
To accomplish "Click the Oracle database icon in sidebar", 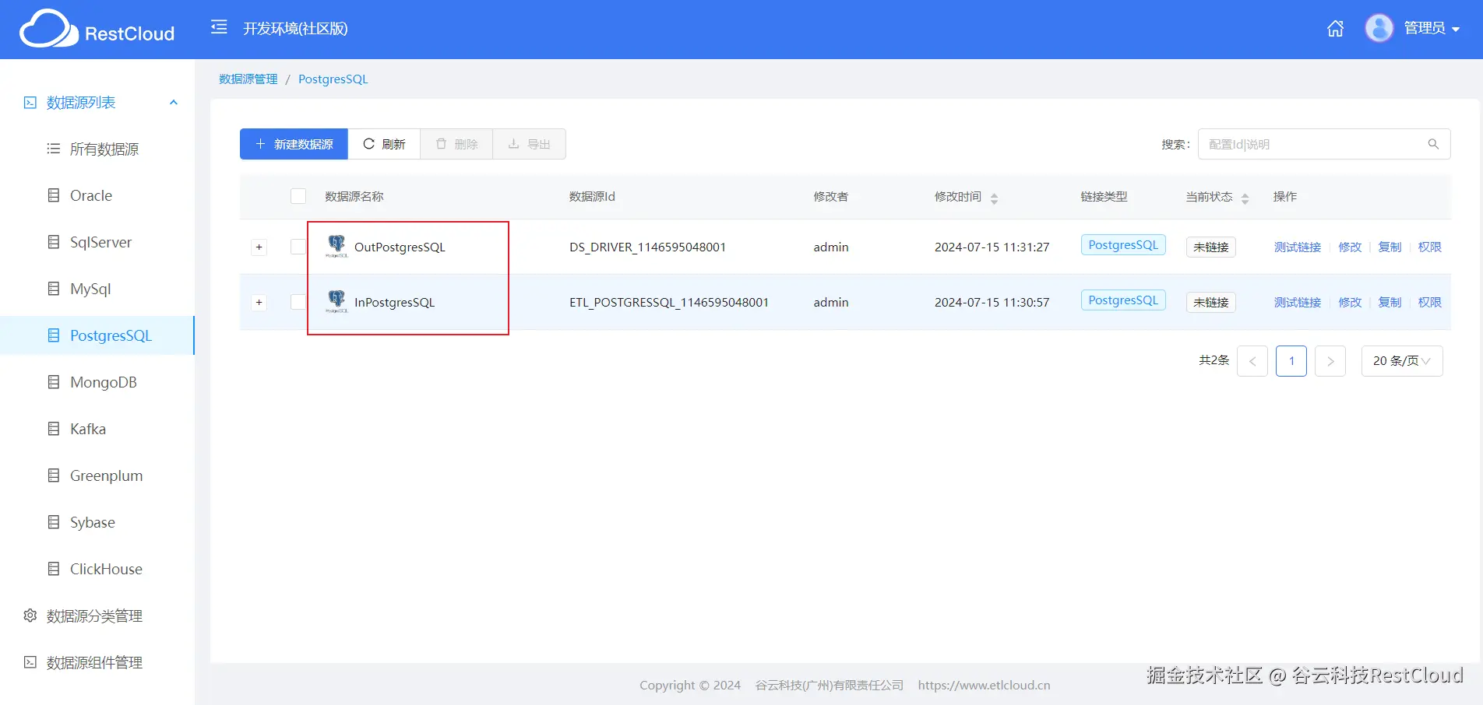I will click(x=54, y=195).
